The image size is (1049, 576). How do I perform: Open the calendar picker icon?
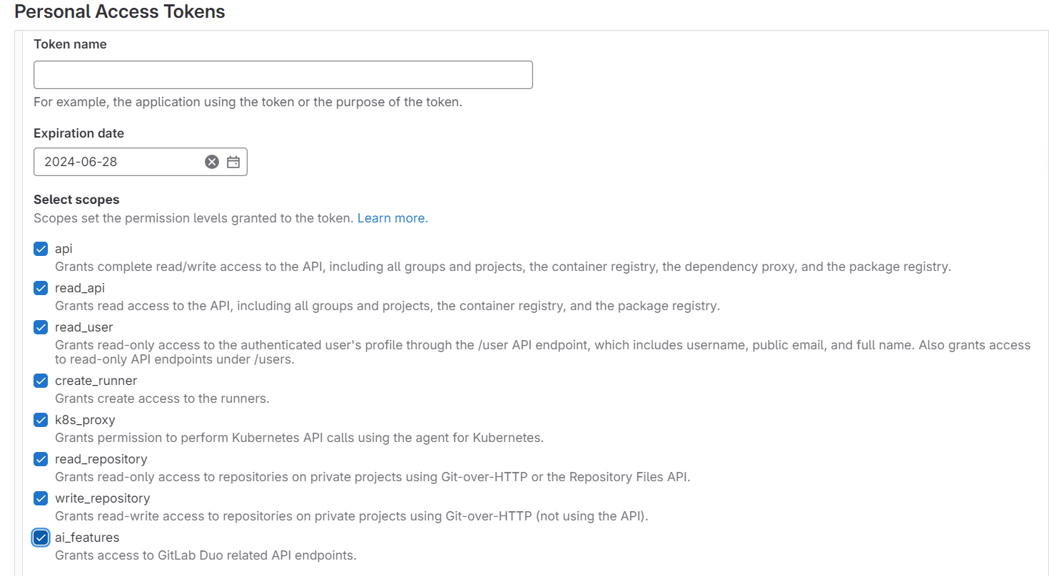pos(233,162)
